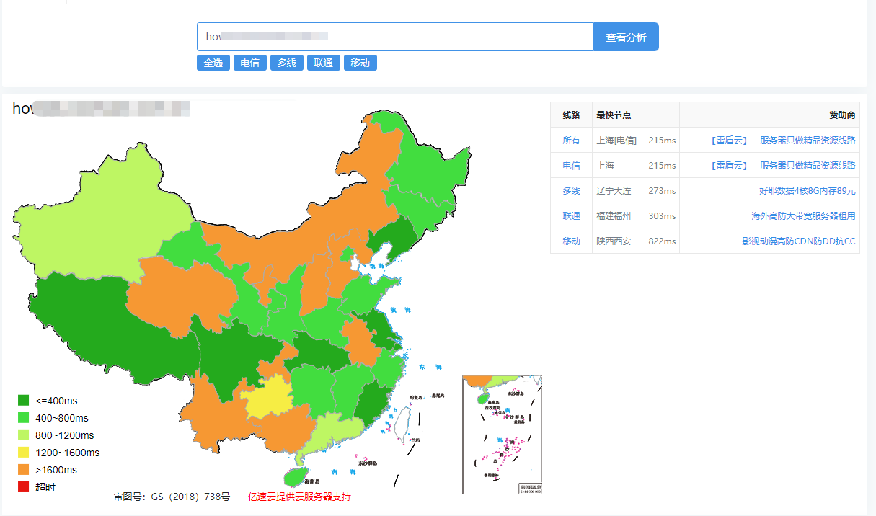Open the 所有 line link in table
876x516 pixels.
(x=571, y=140)
